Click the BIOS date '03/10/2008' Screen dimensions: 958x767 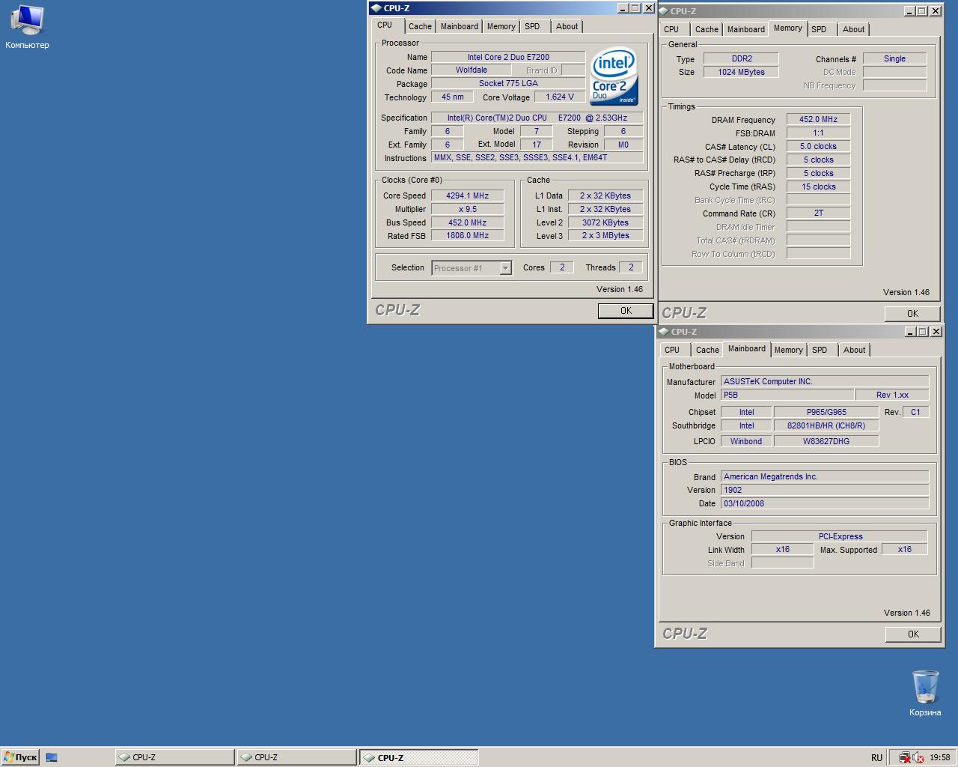[824, 503]
